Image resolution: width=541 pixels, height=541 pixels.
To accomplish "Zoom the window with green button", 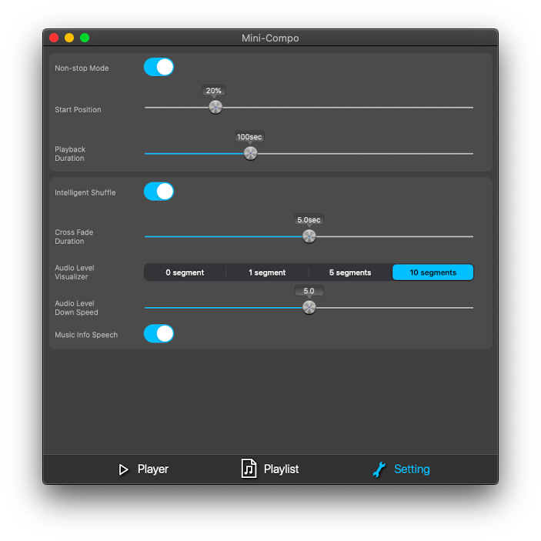I will coord(85,38).
